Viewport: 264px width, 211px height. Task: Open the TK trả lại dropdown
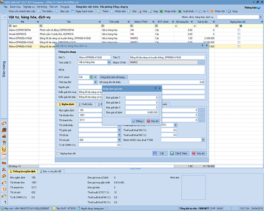(x=119, y=135)
